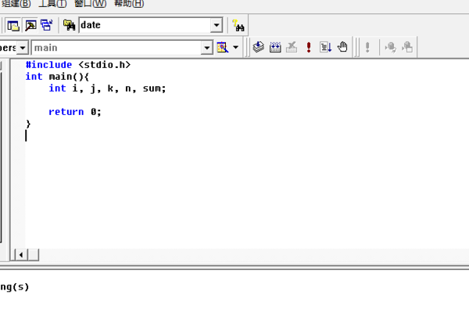Click the Compile icon
This screenshot has height=313, width=469.
pyautogui.click(x=259, y=47)
